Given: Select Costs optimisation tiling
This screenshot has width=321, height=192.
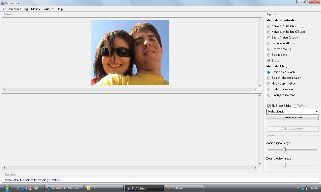Looking at the screenshot, I should [269, 89].
